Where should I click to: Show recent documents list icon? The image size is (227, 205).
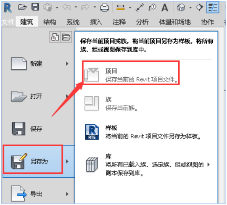tap(55, 37)
